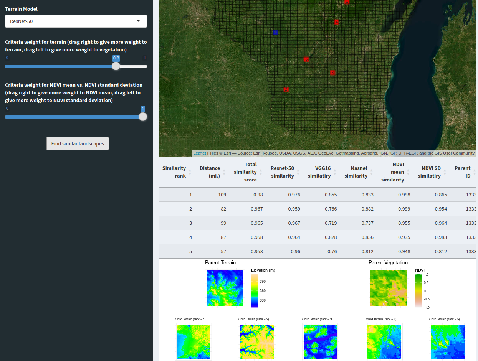This screenshot has width=478, height=361.
Task: Select Nasnet similarity value 0.856
Action: (367, 237)
